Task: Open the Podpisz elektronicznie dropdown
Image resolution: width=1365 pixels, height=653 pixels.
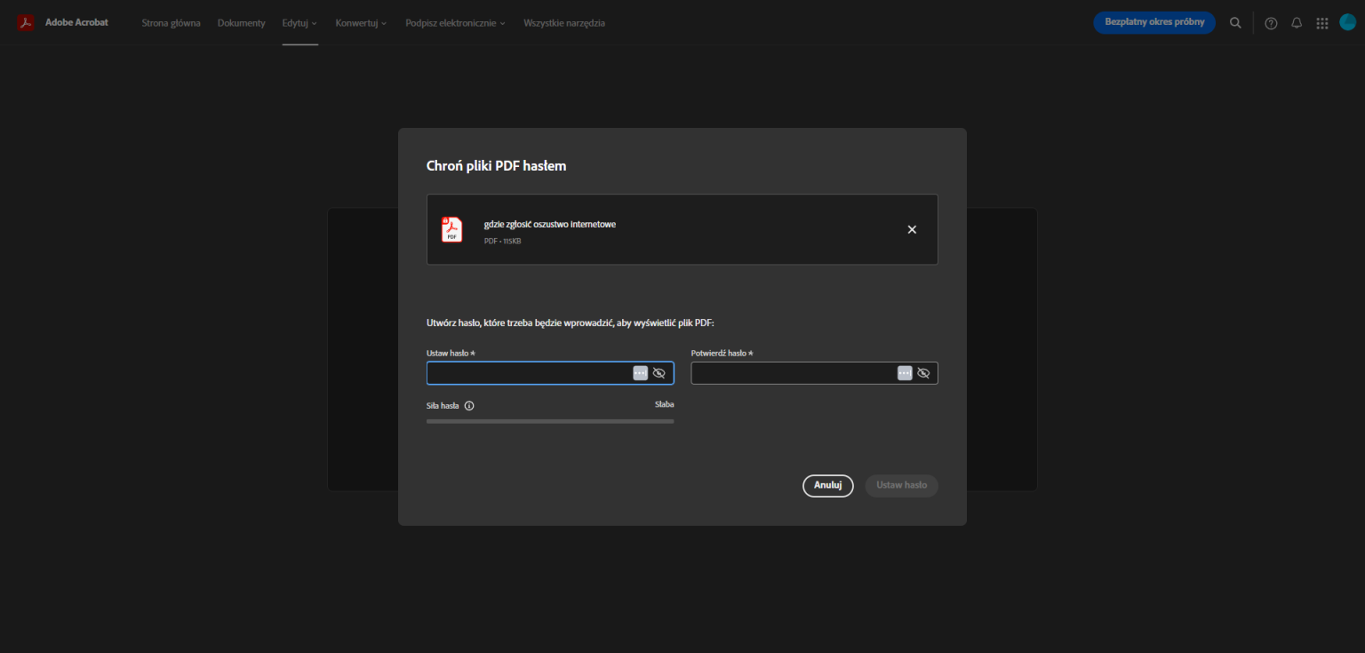Action: click(455, 22)
